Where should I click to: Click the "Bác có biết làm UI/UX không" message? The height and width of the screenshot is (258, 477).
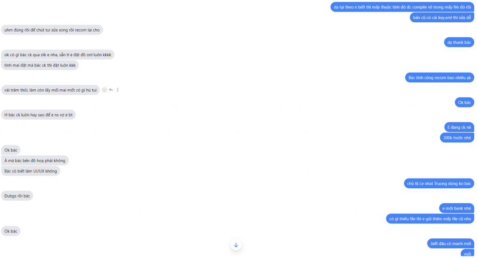pyautogui.click(x=31, y=171)
